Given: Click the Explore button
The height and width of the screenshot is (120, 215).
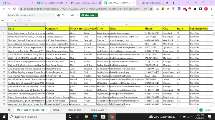Looking at the screenshot, I should 206,110.
